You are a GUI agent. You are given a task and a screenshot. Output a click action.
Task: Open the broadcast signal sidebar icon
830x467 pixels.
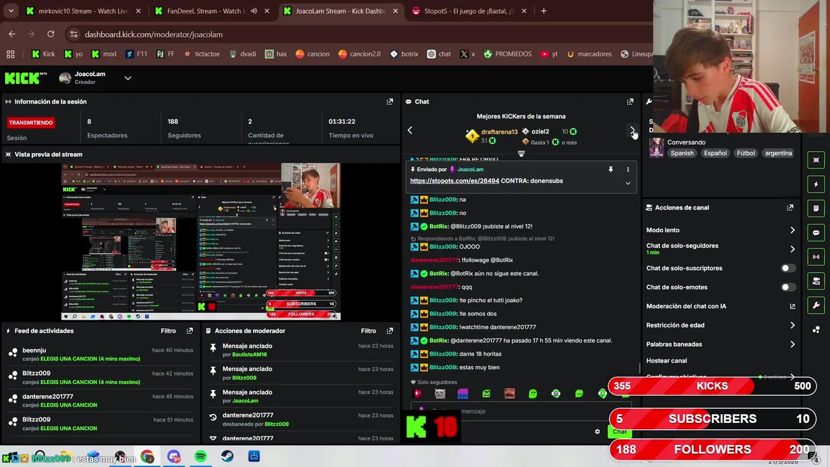[816, 257]
